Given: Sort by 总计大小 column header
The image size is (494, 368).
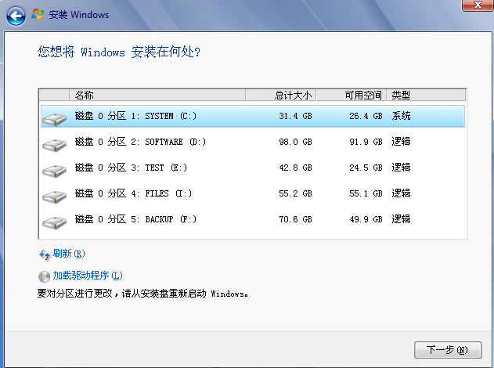Looking at the screenshot, I should pyautogui.click(x=281, y=96).
